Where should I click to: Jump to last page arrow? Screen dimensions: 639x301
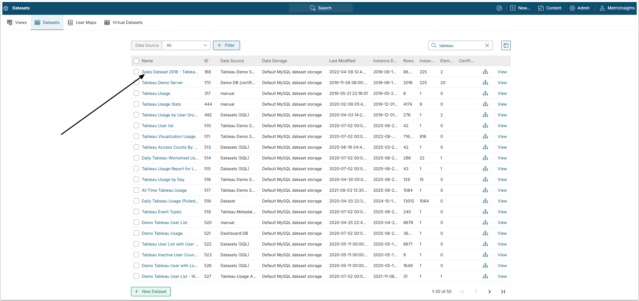[503, 292]
